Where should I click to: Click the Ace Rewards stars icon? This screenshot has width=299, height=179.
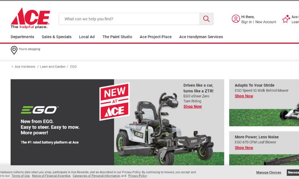[x=286, y=19]
